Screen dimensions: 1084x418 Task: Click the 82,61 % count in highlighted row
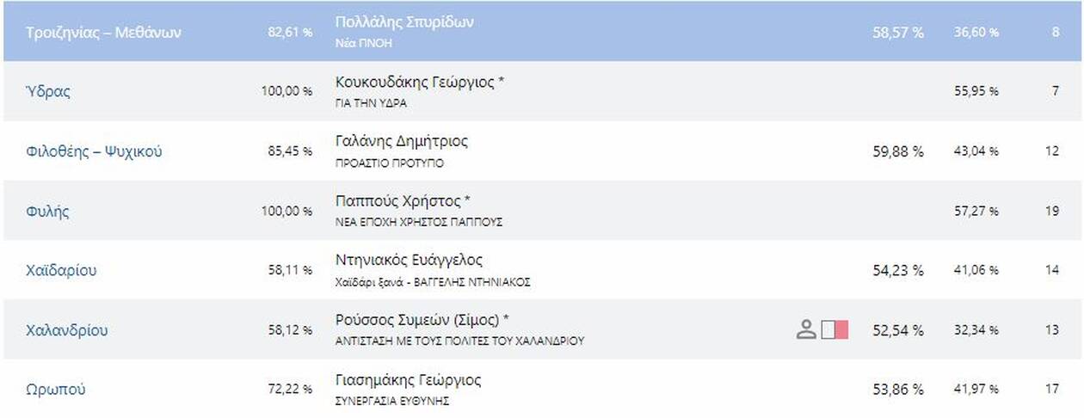click(289, 33)
